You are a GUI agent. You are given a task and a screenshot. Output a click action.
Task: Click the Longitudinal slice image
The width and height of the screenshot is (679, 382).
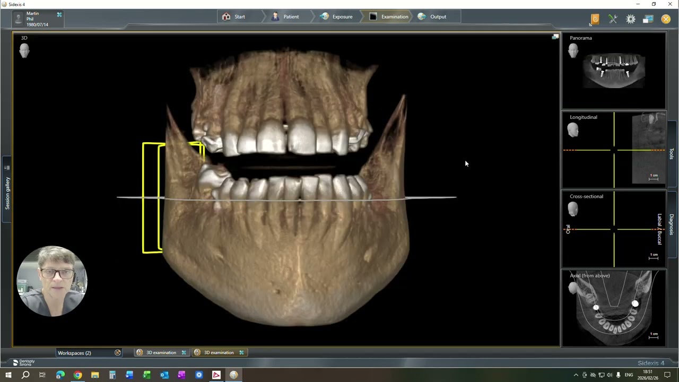[x=649, y=149]
